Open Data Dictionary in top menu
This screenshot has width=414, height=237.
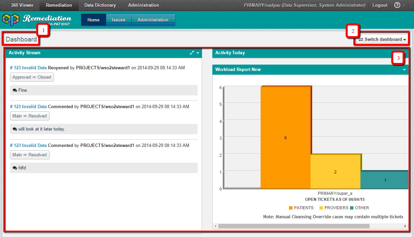[x=100, y=5]
